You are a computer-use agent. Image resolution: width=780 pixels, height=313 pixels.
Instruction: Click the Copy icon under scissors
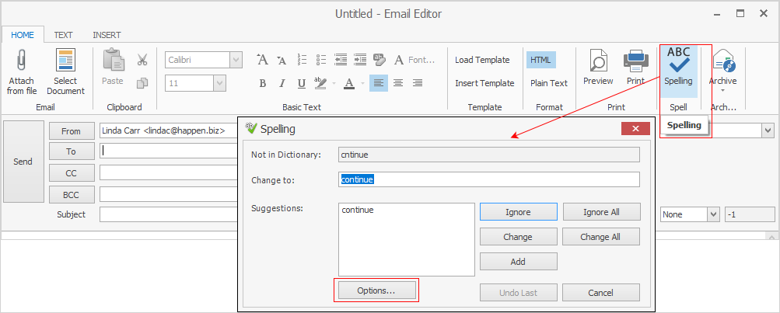click(142, 83)
